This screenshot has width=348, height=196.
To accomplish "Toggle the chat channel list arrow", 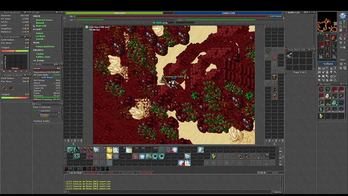I will 66,192.
